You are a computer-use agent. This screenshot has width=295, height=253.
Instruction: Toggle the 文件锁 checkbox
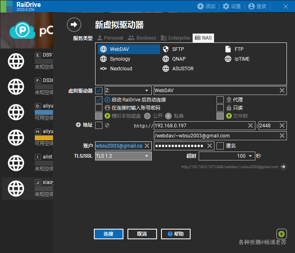(220, 116)
